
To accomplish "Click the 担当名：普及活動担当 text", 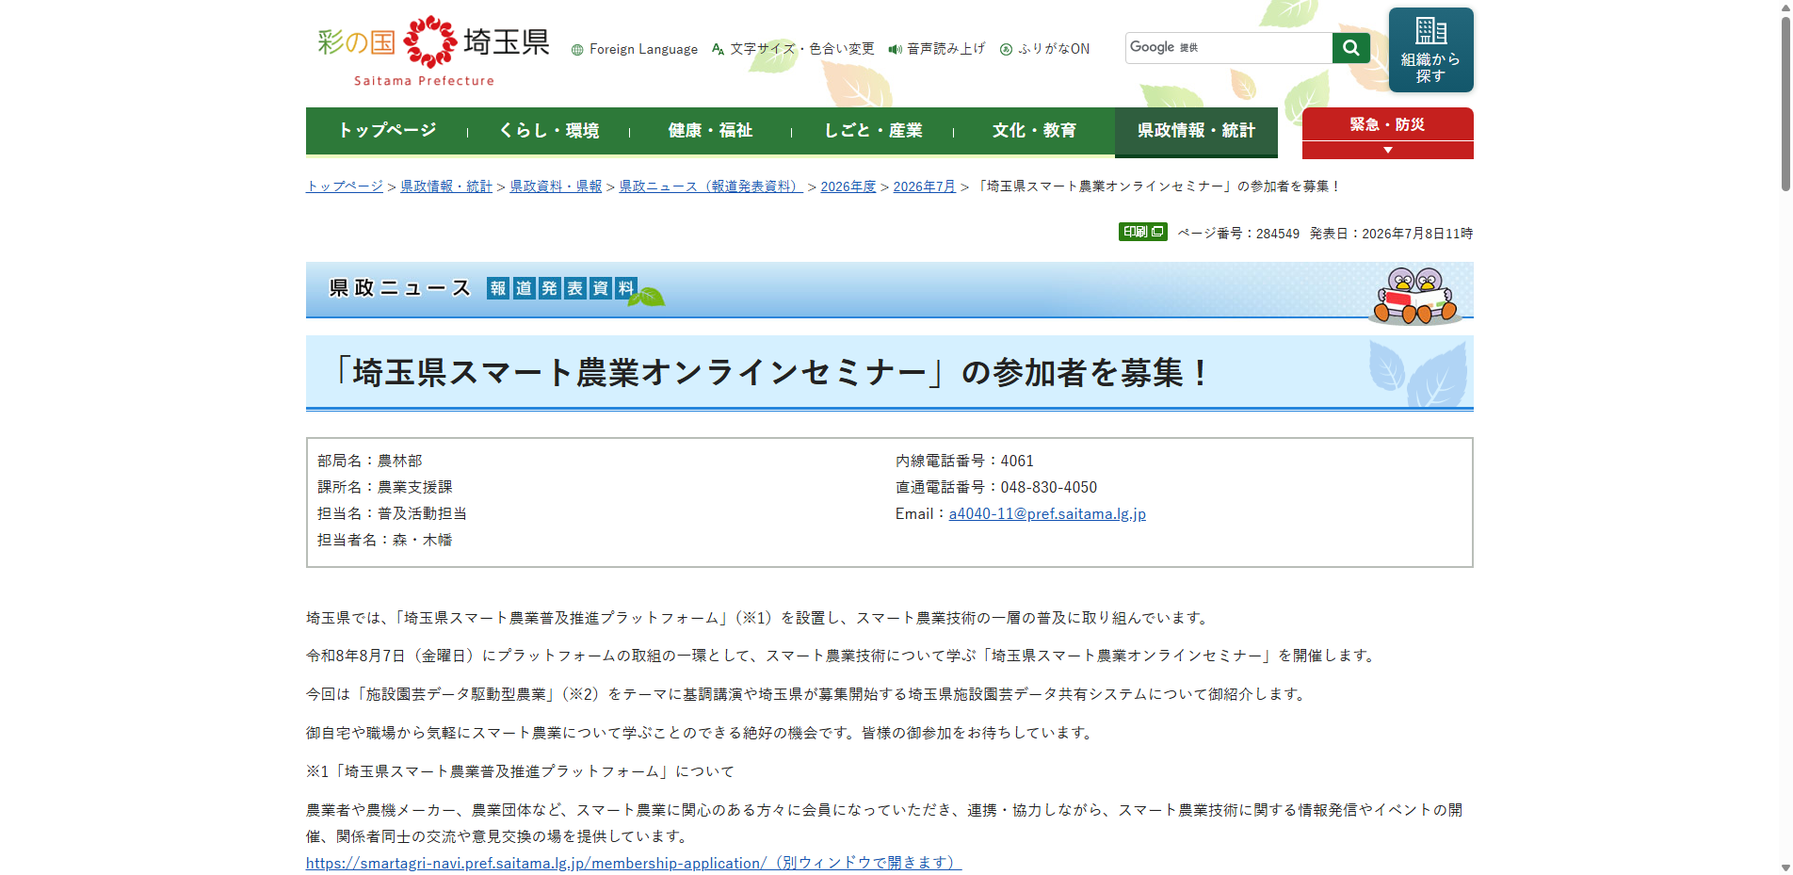I will 393,514.
